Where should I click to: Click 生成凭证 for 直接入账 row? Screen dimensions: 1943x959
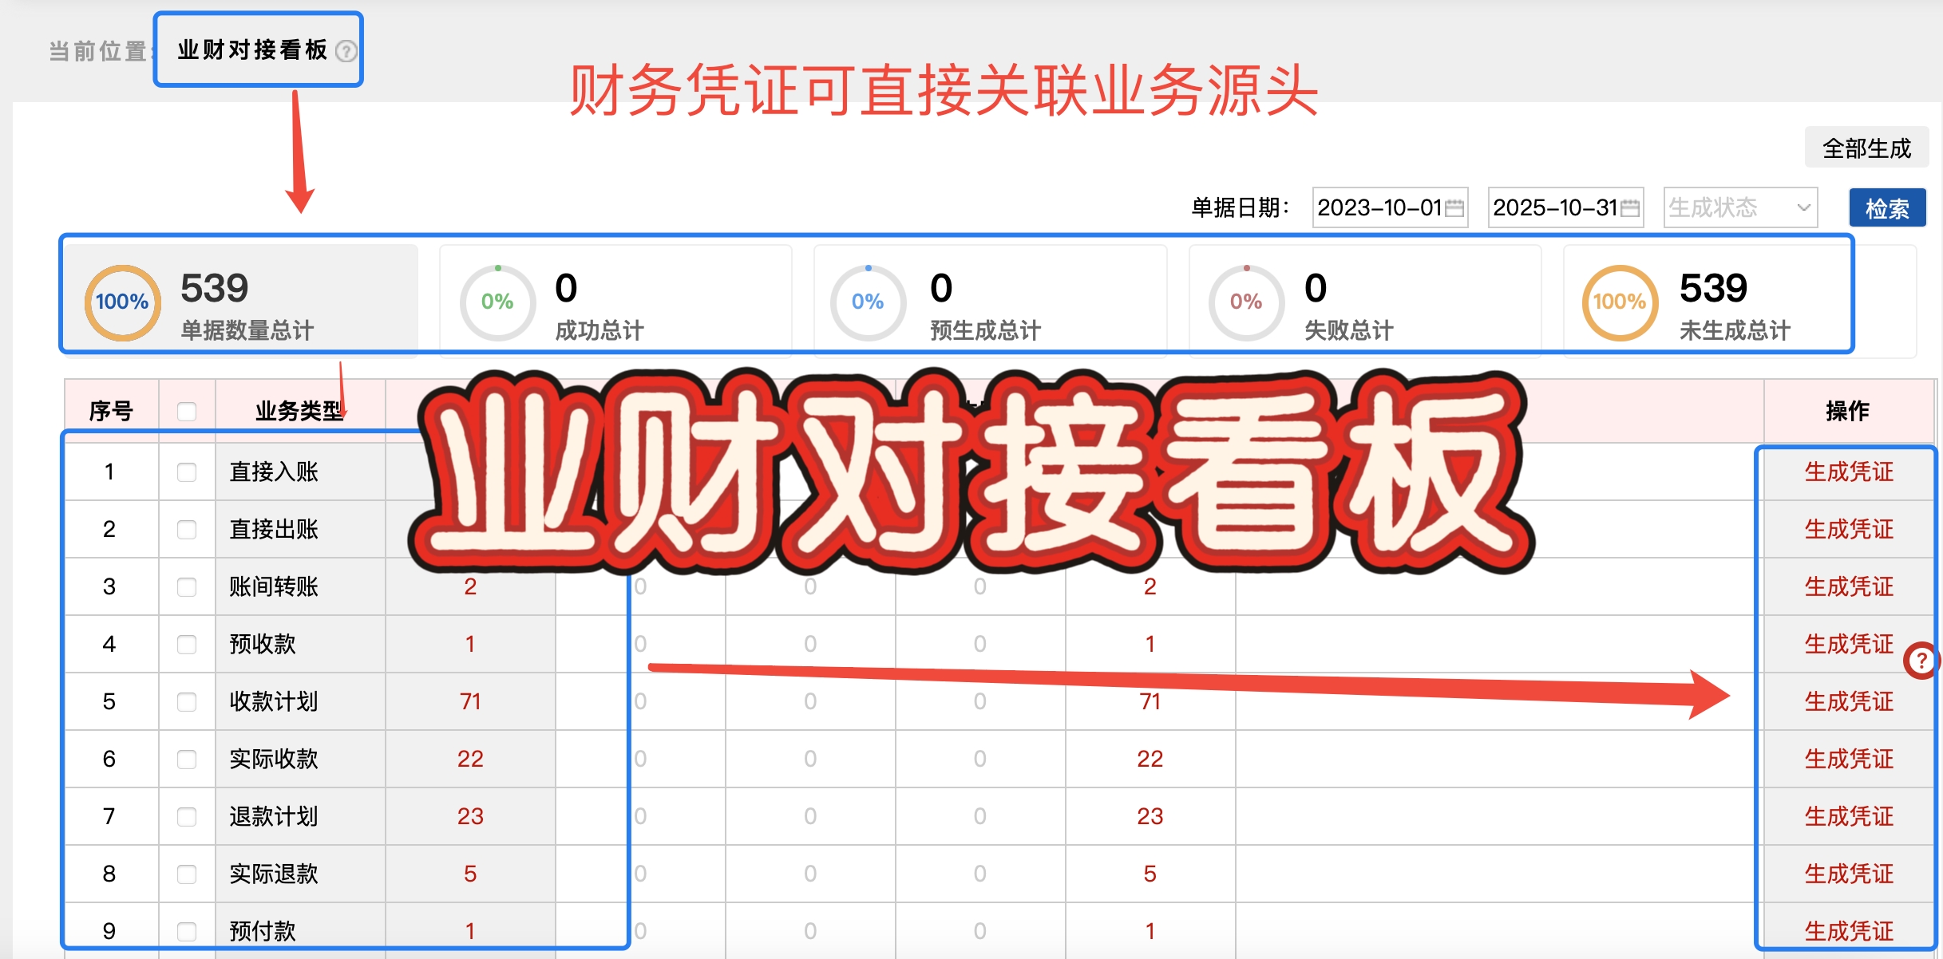click(x=1849, y=472)
